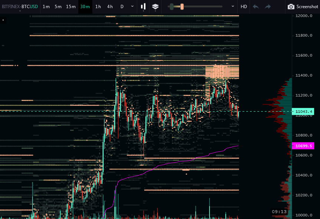Switch to the 4h timeframe
The width and height of the screenshot is (320, 219).
(x=110, y=7)
